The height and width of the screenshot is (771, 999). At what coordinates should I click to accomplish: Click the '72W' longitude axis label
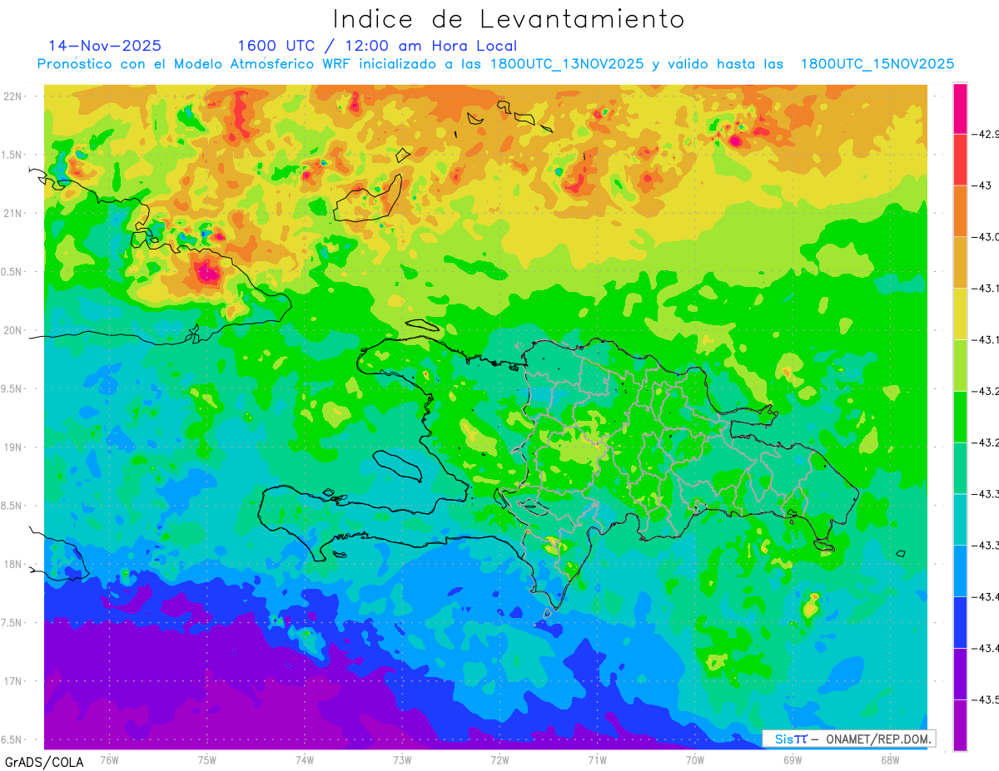point(499,759)
